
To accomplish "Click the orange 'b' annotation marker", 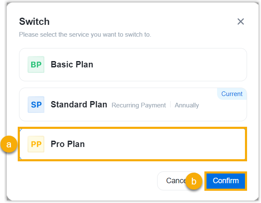I will click(194, 182).
